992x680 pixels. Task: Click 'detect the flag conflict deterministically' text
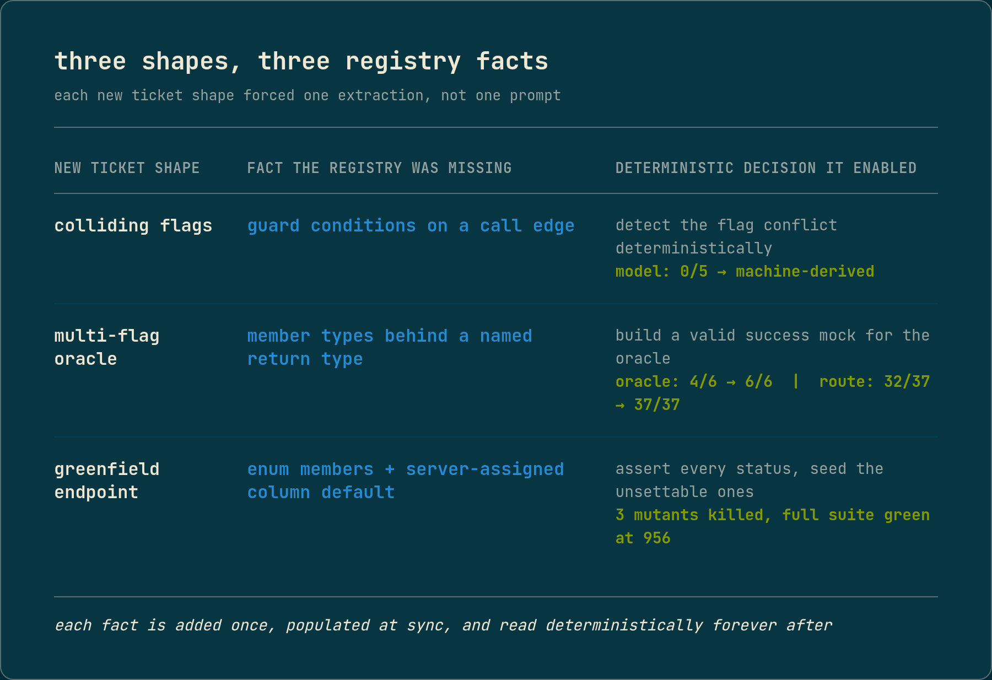pos(726,236)
